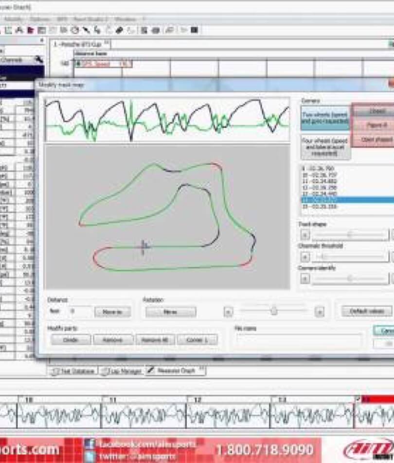The image size is (394, 463).
Task: Click the Divide button under Modify parts
Action: (70, 340)
